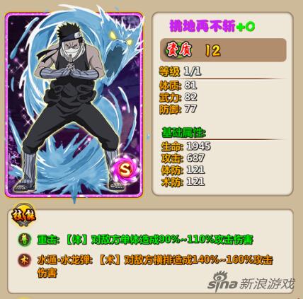
Task: Select the green 普 normal attack icon
Action: 25,240
